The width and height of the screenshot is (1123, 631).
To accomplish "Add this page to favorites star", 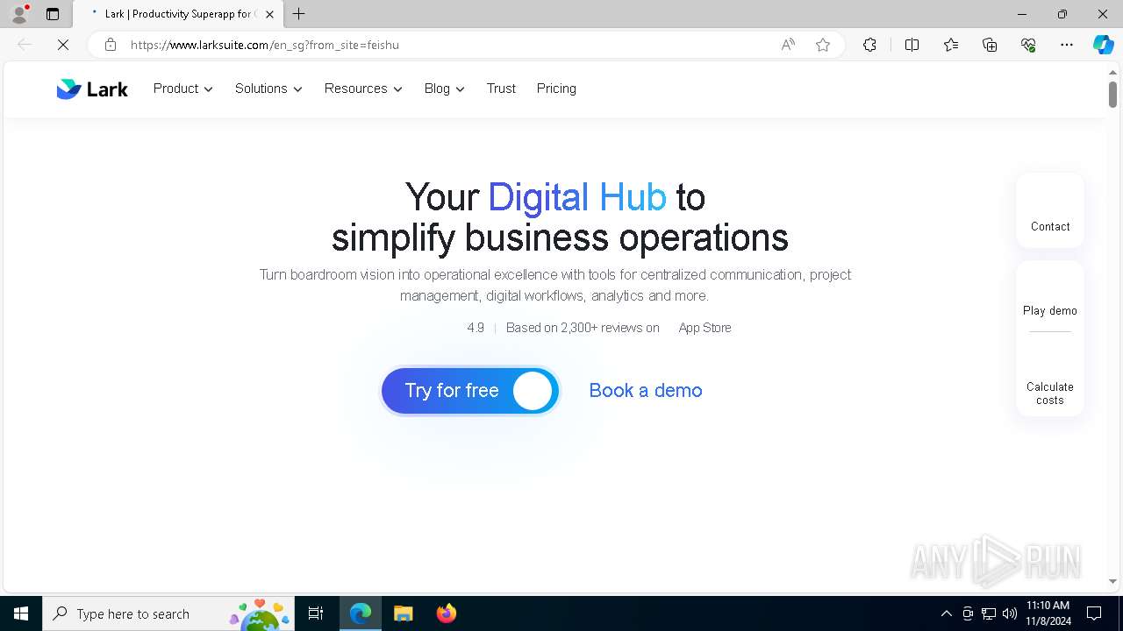I will point(823,45).
